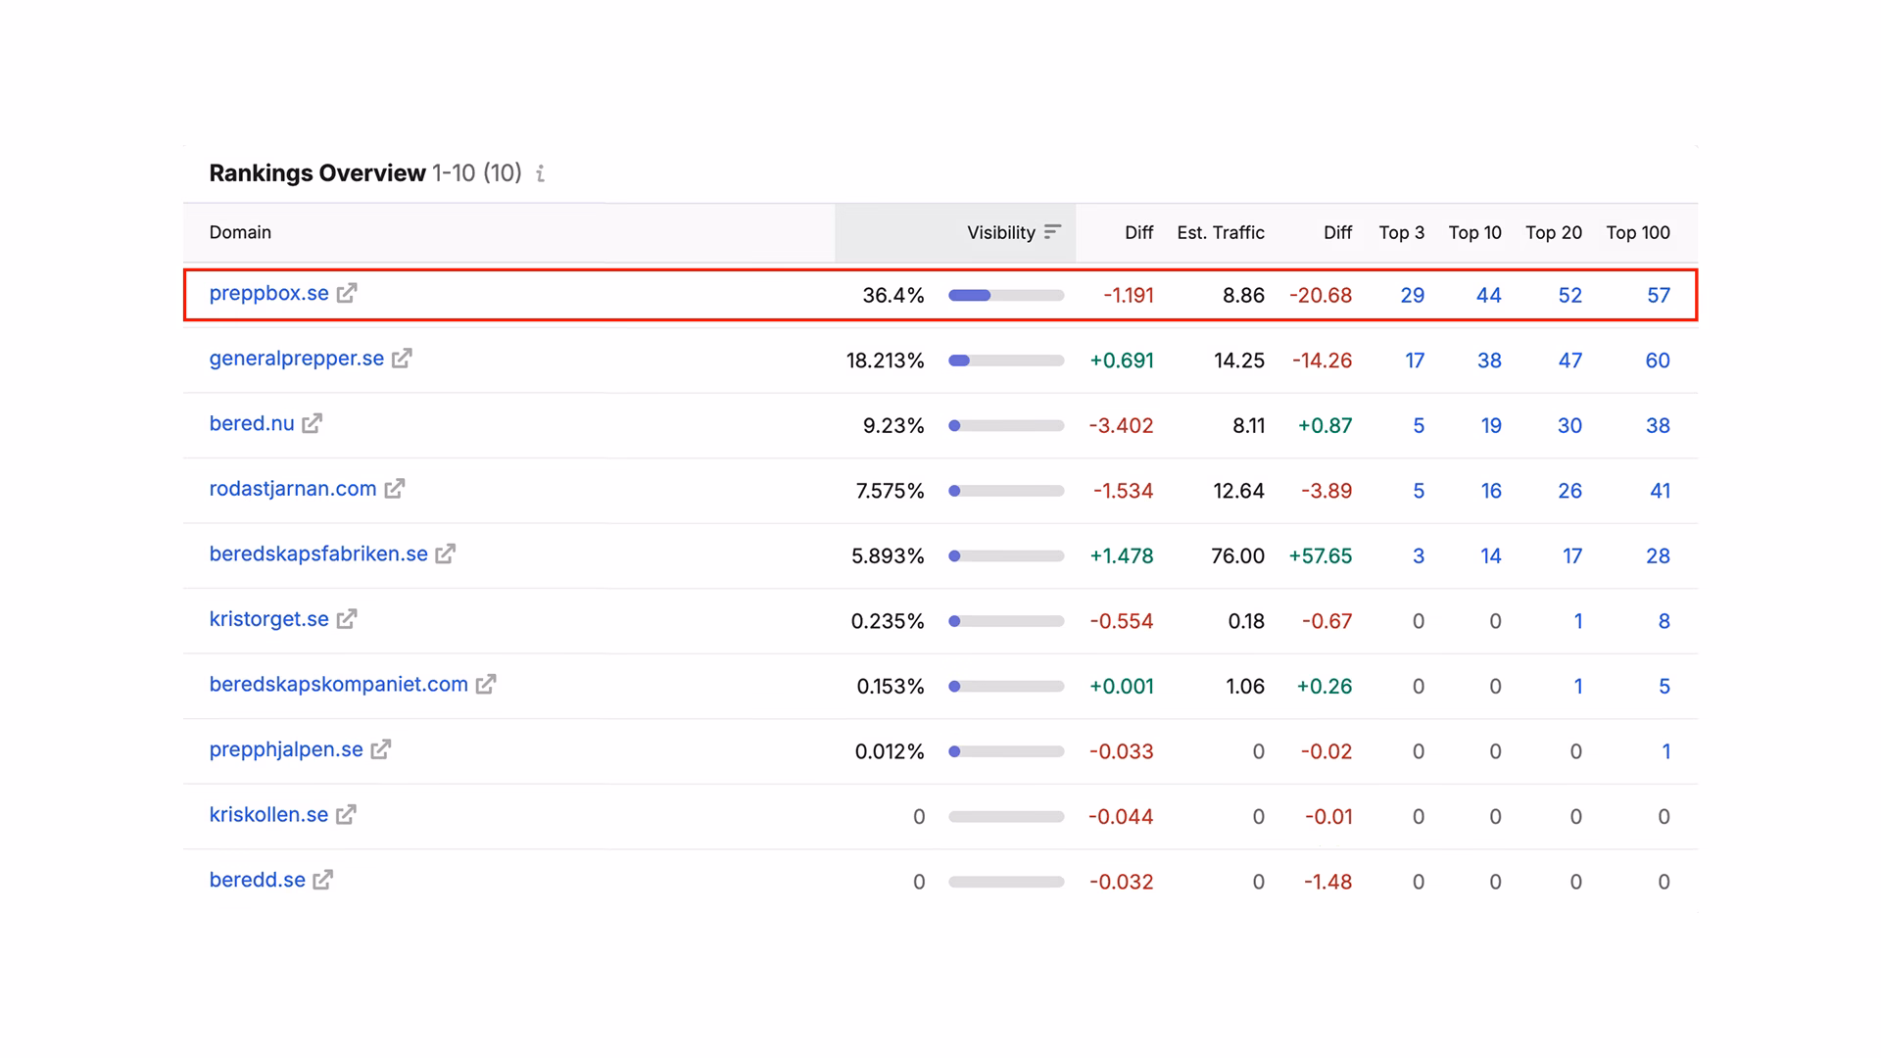Open Top 100 count 41 for rodastjarnan.com
This screenshot has width=1881, height=1058.
click(x=1660, y=491)
